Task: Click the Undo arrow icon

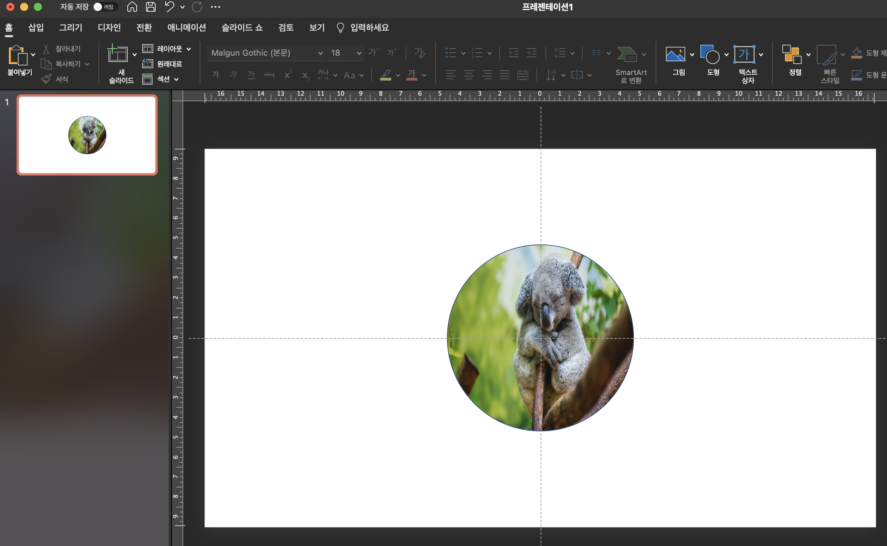Action: (x=169, y=7)
